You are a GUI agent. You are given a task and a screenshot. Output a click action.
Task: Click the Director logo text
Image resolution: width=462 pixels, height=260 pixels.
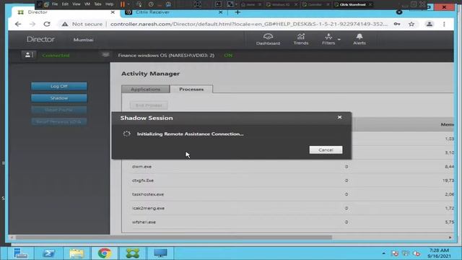click(40, 39)
